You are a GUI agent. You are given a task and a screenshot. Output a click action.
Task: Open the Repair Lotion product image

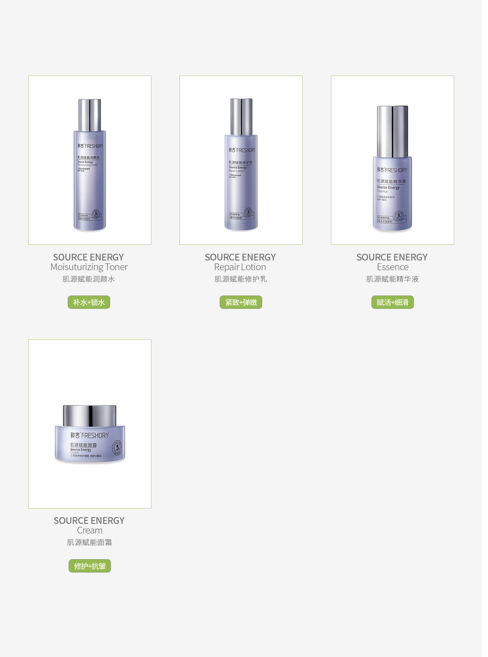(241, 160)
